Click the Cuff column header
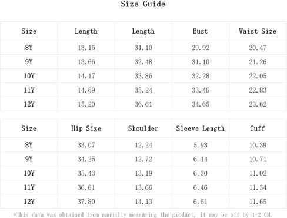Image resolution: width=287 pixels, height=218 pixels. [258, 128]
